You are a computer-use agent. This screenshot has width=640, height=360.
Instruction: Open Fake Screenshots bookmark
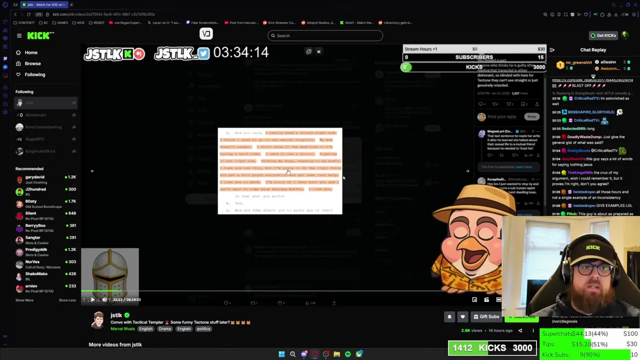202,22
